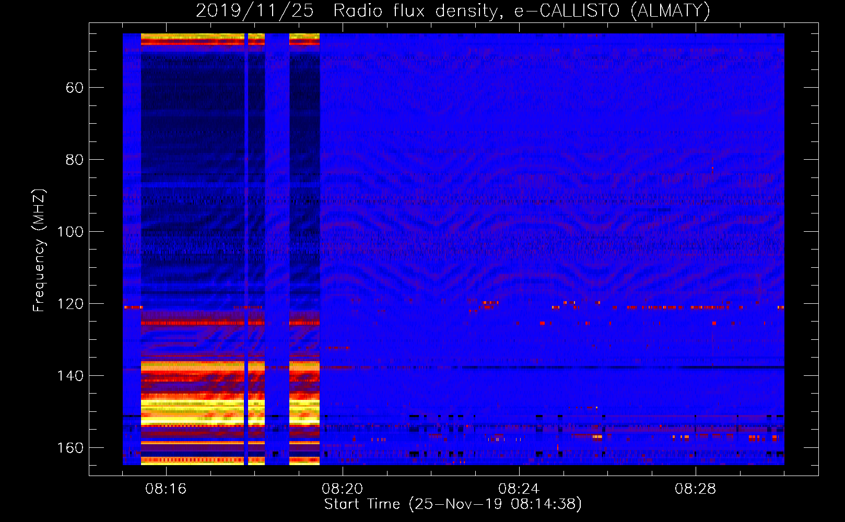The height and width of the screenshot is (522, 845).
Task: Click the 160 frequency tick label
Action: pyautogui.click(x=71, y=448)
